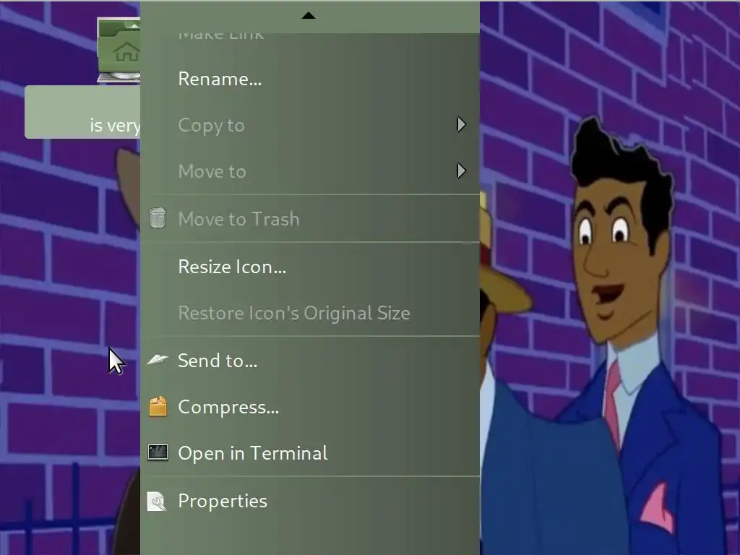Screen dimensions: 740x555
Task: Select Move to Trash option
Action: coord(309,218)
